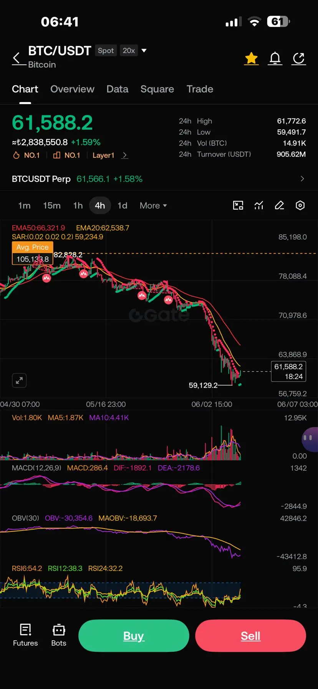Tap the second NO.1 ranking badge
This screenshot has width=318, height=689.
pyautogui.click(x=66, y=155)
